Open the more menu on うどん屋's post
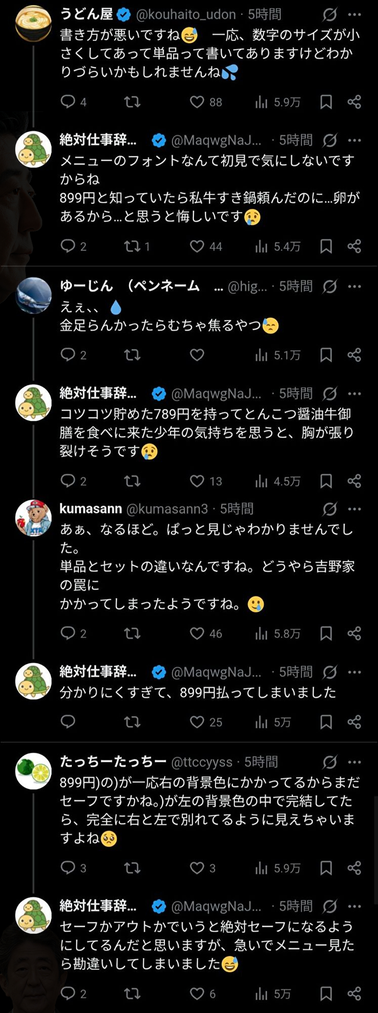Image resolution: width=378 pixels, height=1013 pixels. (x=355, y=15)
